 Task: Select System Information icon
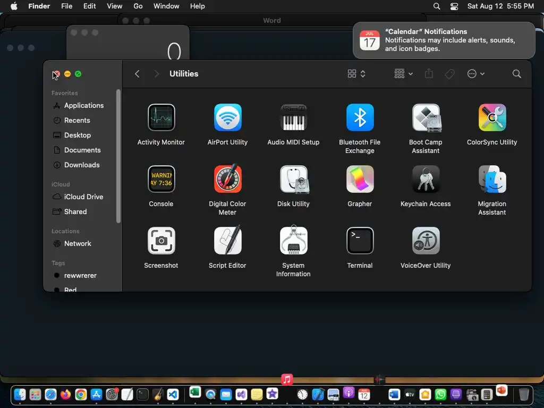click(293, 240)
